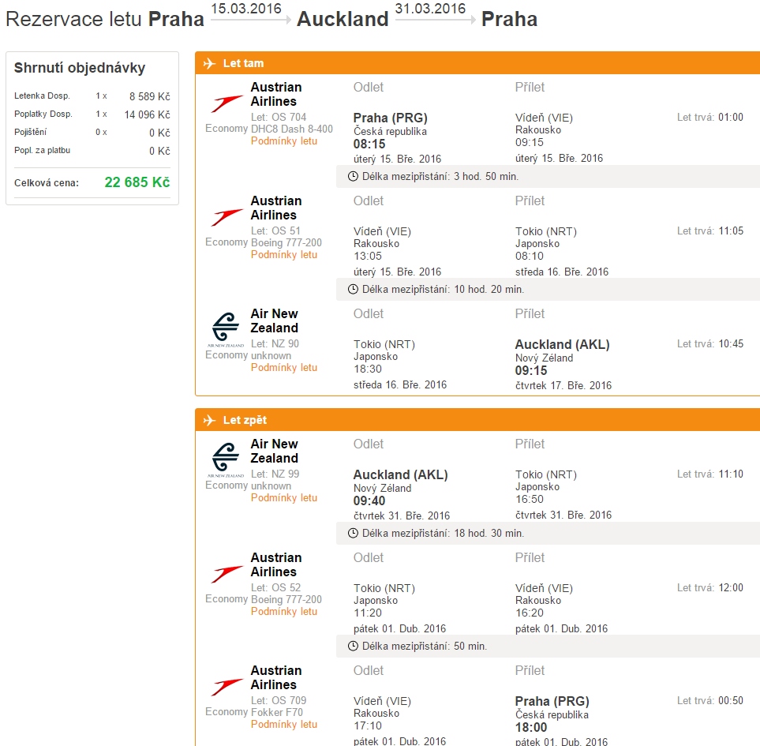Click arrival time 09:15 on čtvrtek 17. Bře.
This screenshot has width=760, height=746.
pos(531,371)
